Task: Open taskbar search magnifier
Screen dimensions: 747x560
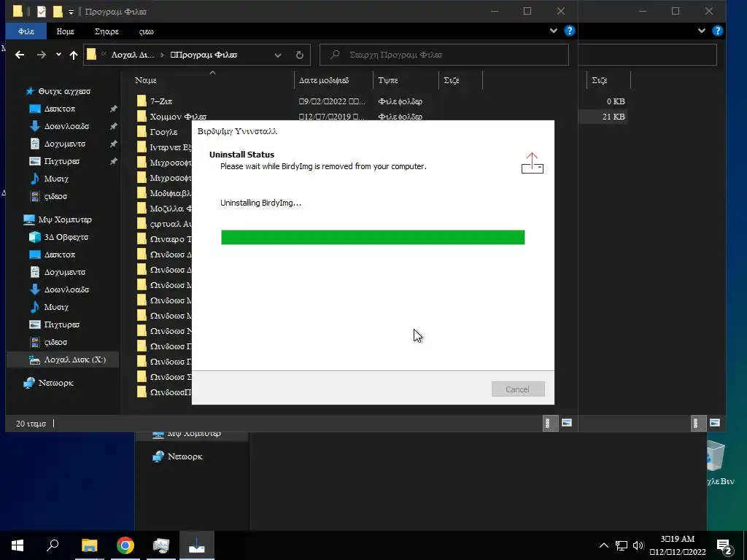Action: pyautogui.click(x=53, y=545)
